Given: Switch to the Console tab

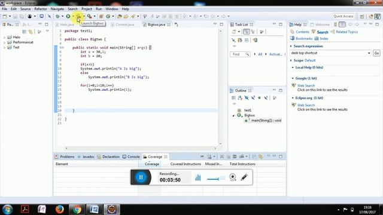Looking at the screenshot, I should [x=131, y=156].
